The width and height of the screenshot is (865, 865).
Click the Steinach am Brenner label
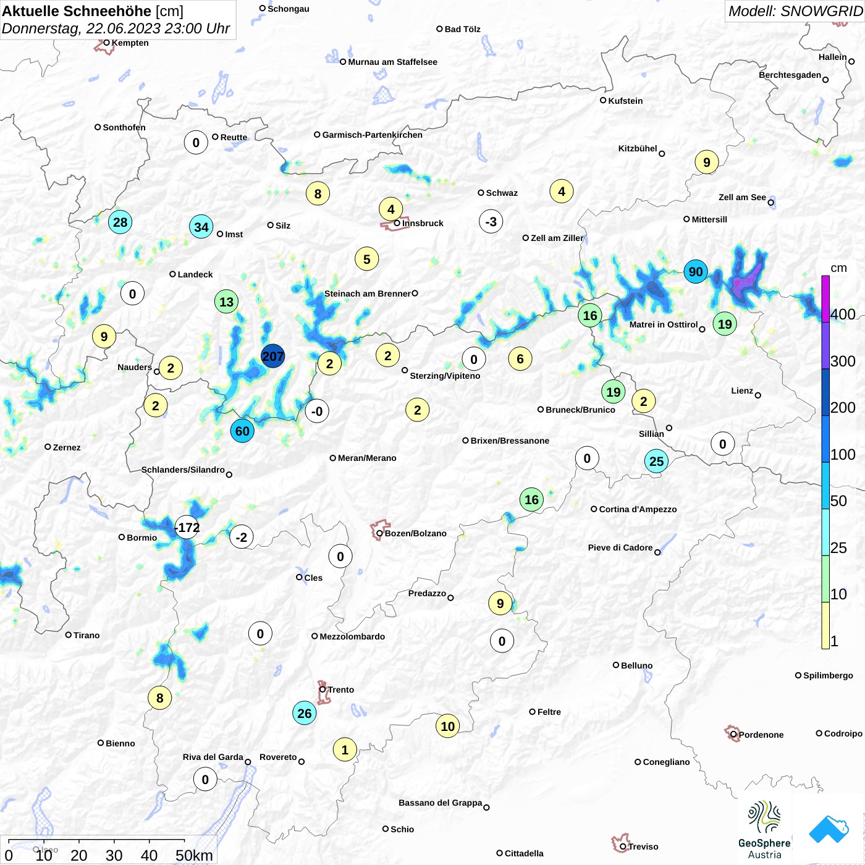pos(367,293)
